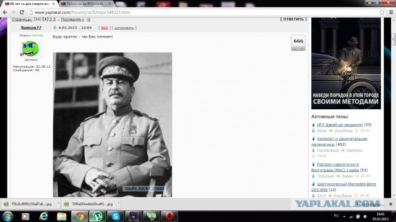Click the Картинки section link
The image size is (396, 222).
click(x=354, y=150)
